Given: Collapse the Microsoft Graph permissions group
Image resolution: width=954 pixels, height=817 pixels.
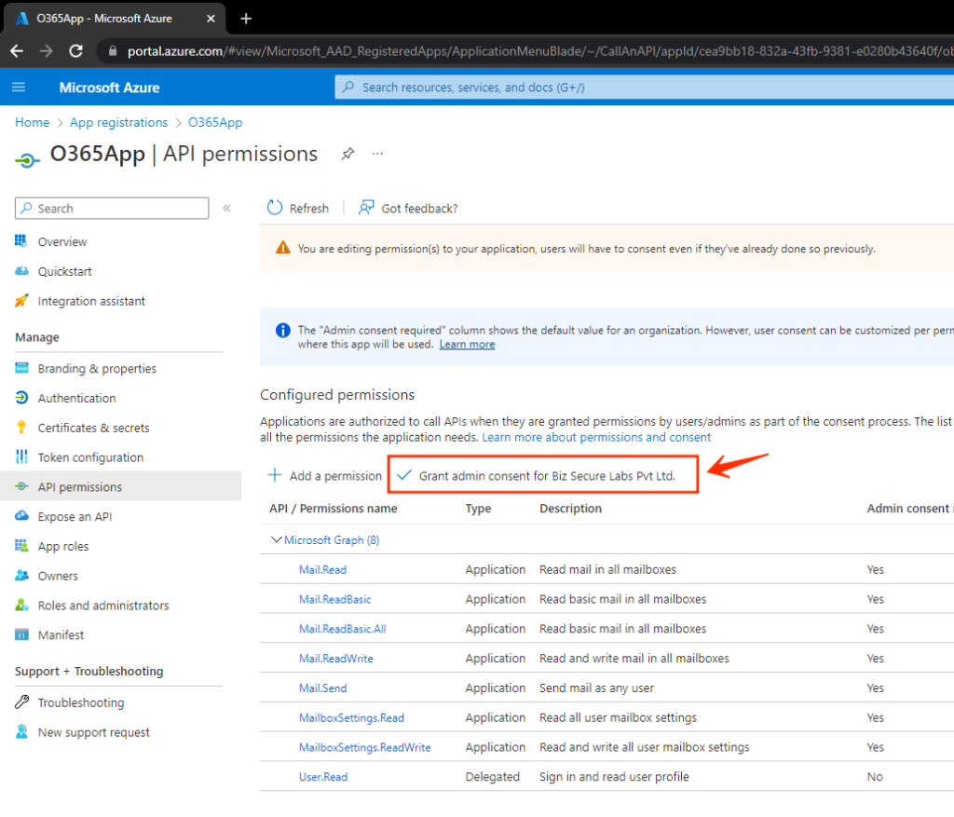Looking at the screenshot, I should point(276,539).
